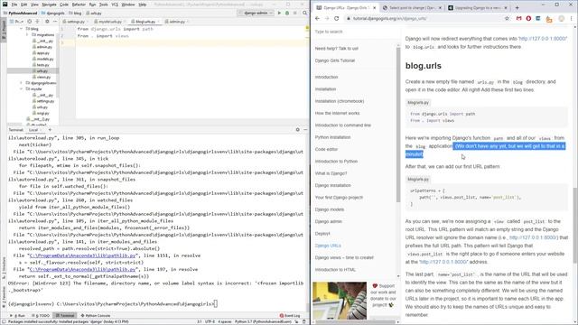578x325 pixels.
Task: Click the locate/scroll-from-source icon in Project panel
Action: tap(30, 22)
